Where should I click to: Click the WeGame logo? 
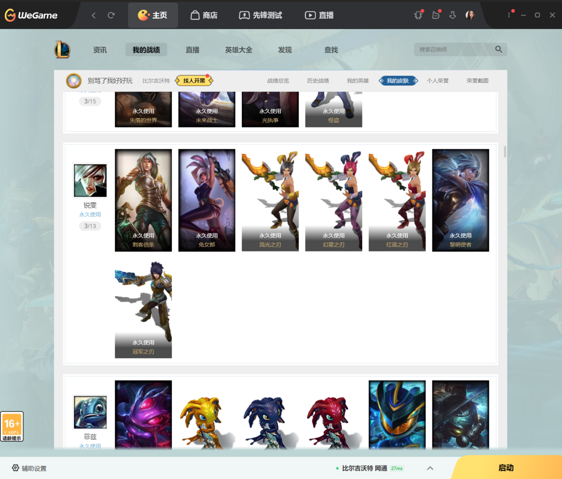[31, 15]
